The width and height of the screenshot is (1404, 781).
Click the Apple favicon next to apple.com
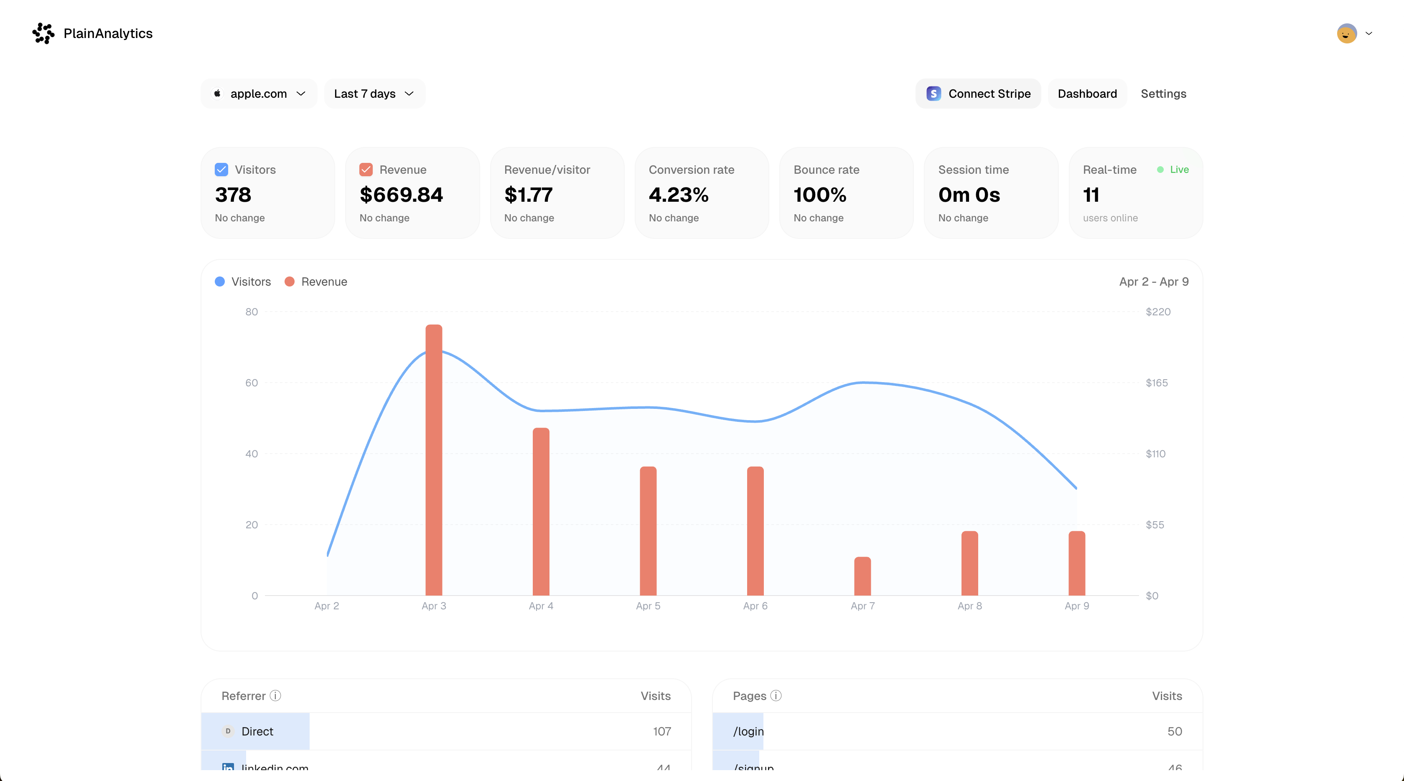(x=217, y=94)
